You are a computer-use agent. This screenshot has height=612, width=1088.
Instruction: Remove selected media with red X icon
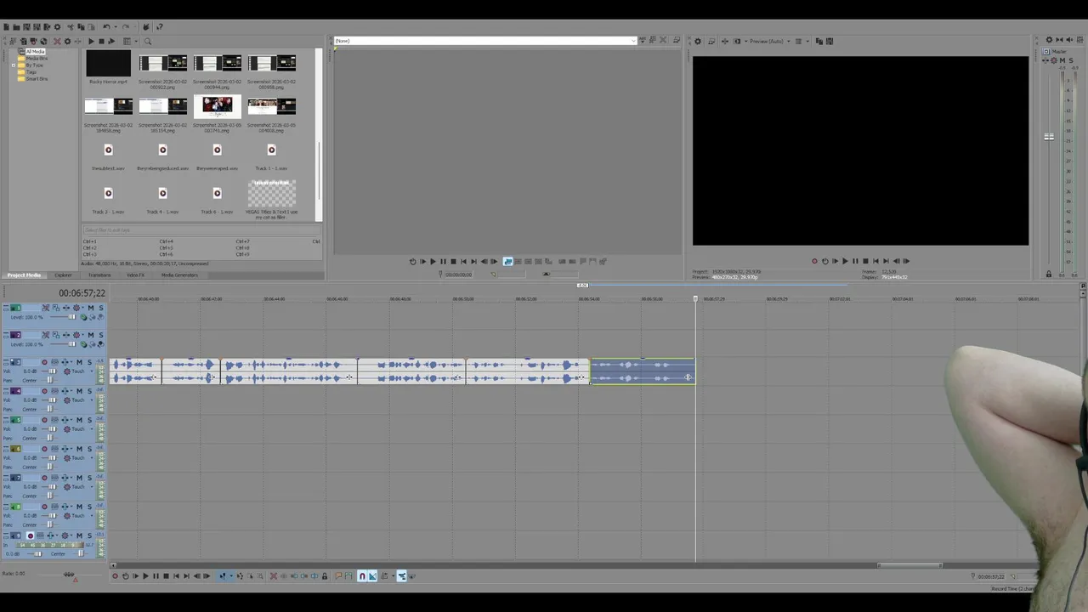[57, 42]
